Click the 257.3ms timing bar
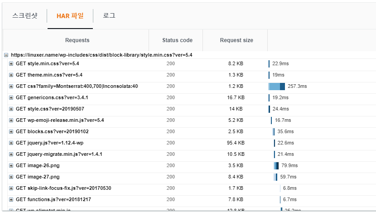Image resolution: width=376 pixels, height=212 pixels. click(277, 87)
